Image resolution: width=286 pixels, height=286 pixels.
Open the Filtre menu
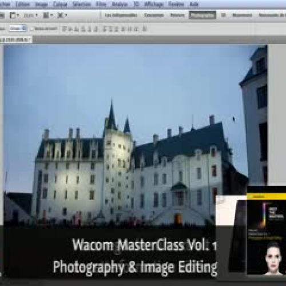[101, 4]
